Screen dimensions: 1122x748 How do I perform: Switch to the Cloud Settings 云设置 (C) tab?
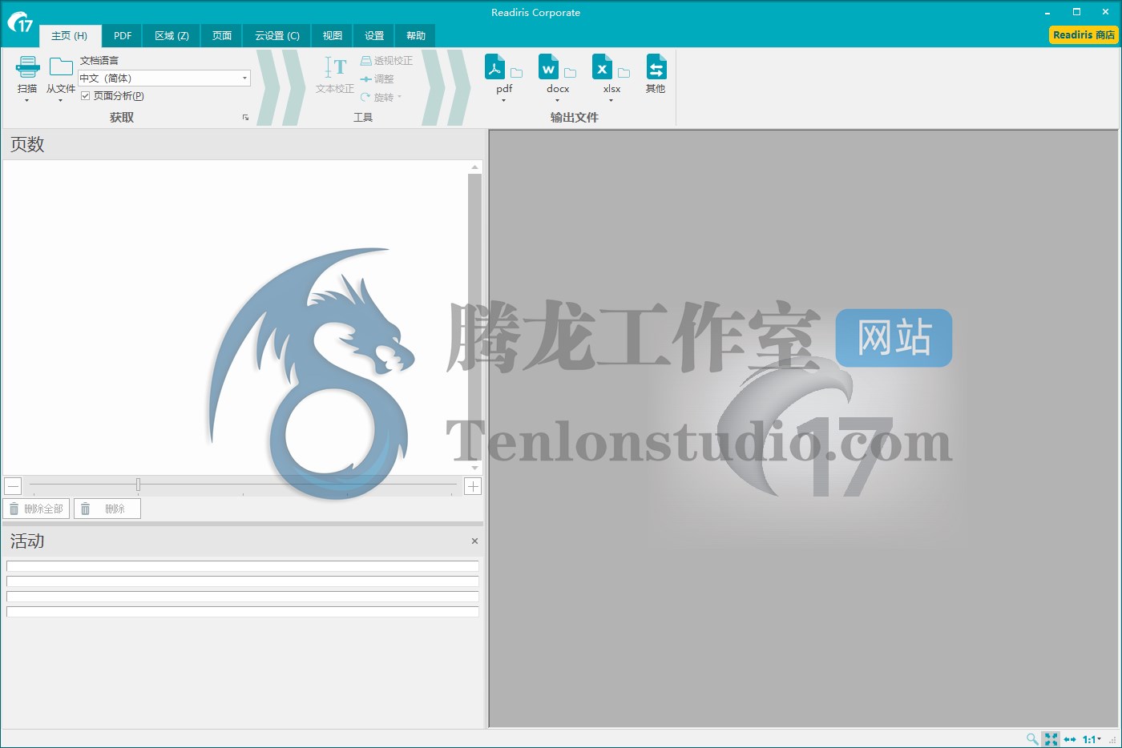277,36
